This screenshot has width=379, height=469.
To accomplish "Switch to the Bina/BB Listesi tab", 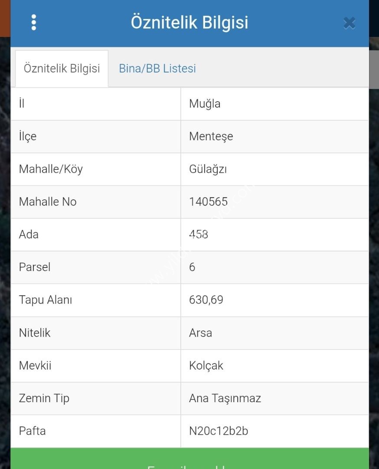I will [x=157, y=69].
